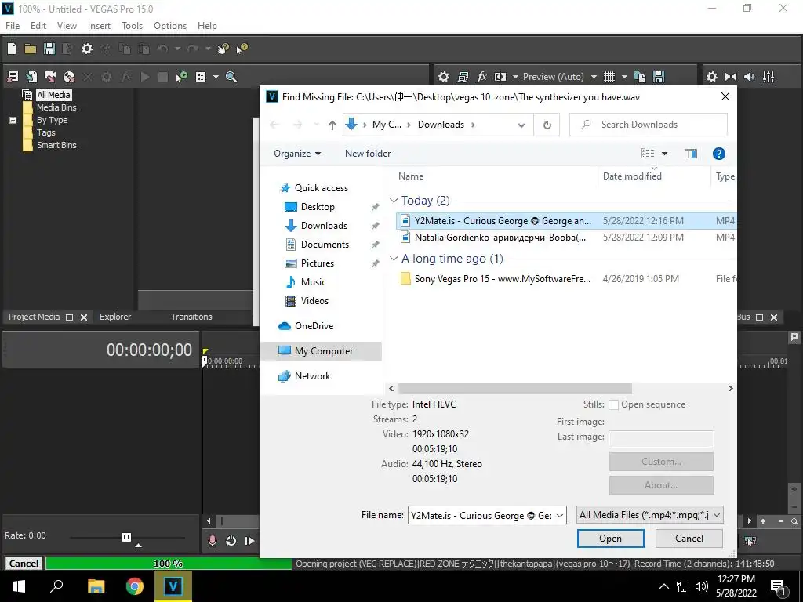Click the Video Output FX icon
The height and width of the screenshot is (602, 803).
click(481, 77)
